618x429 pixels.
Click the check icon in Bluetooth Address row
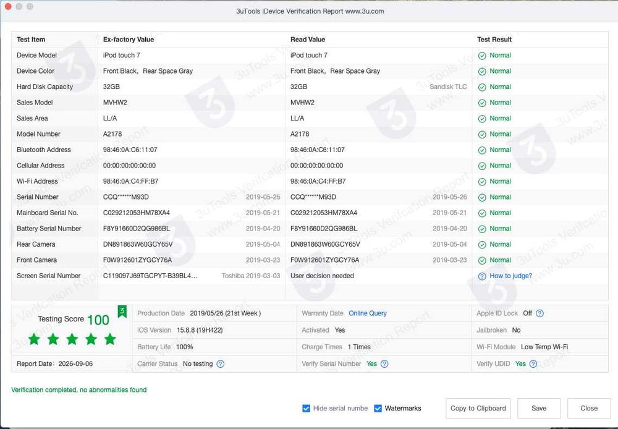pyautogui.click(x=482, y=150)
